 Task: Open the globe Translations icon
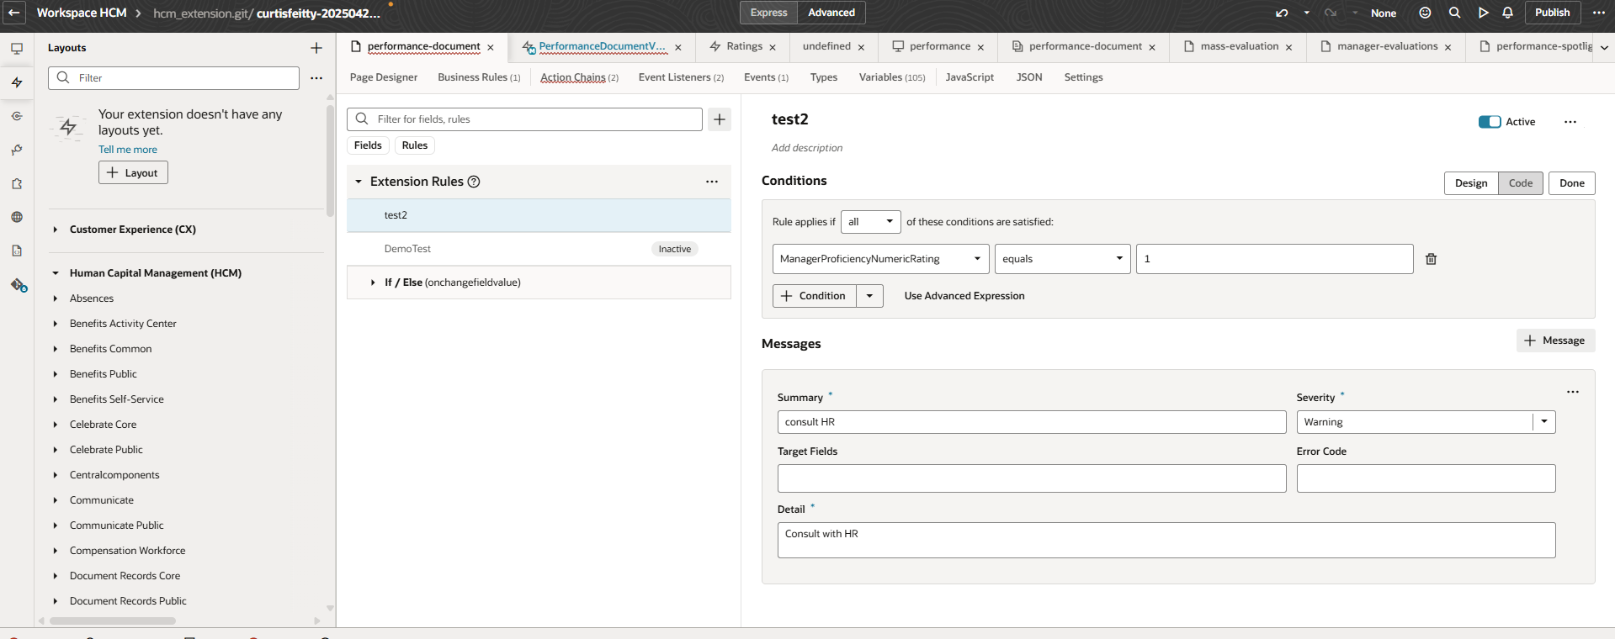click(x=17, y=217)
